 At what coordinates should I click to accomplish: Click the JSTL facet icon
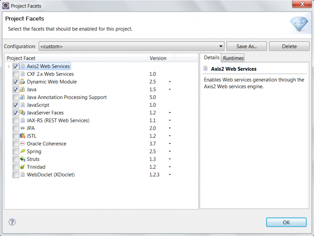tap(22, 136)
